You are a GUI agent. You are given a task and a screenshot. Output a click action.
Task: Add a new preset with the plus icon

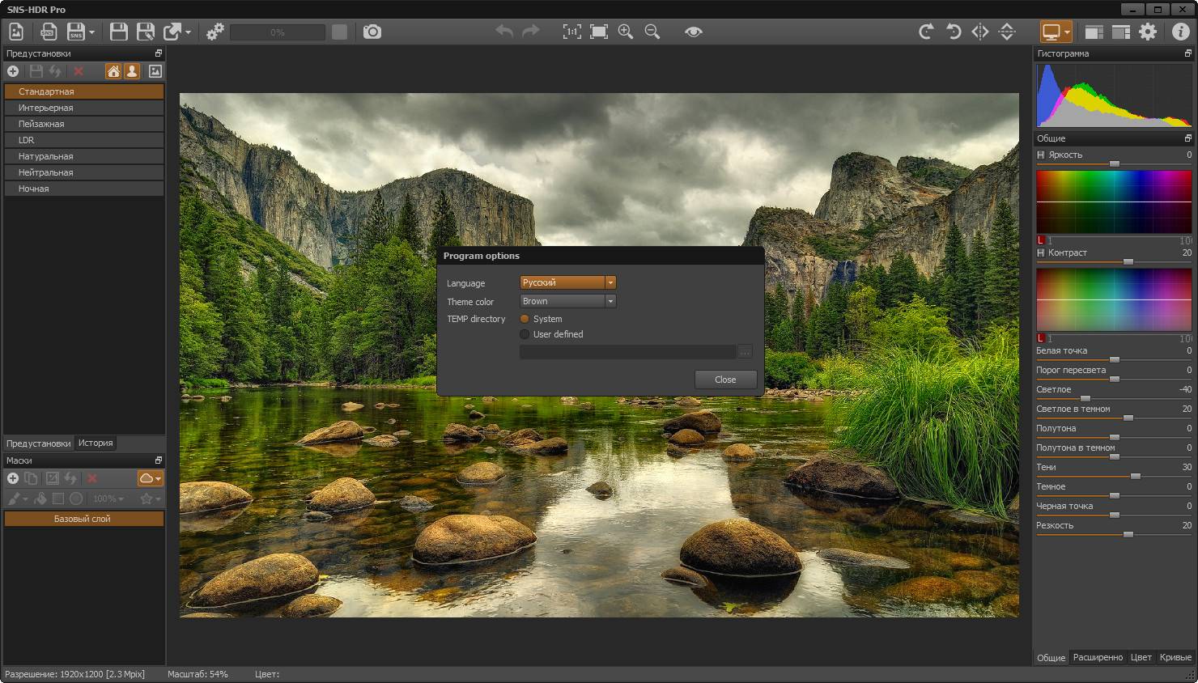click(x=13, y=71)
